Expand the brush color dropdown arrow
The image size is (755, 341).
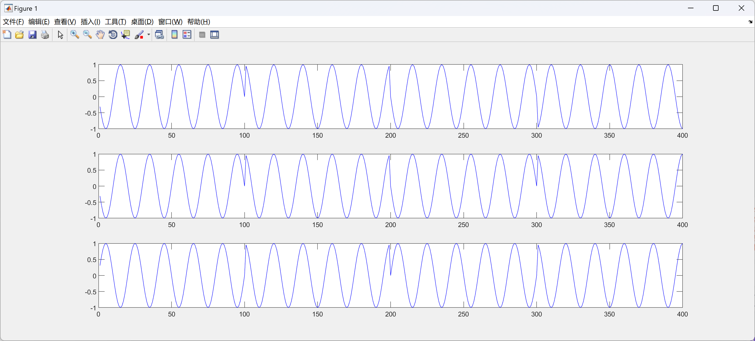pyautogui.click(x=148, y=34)
